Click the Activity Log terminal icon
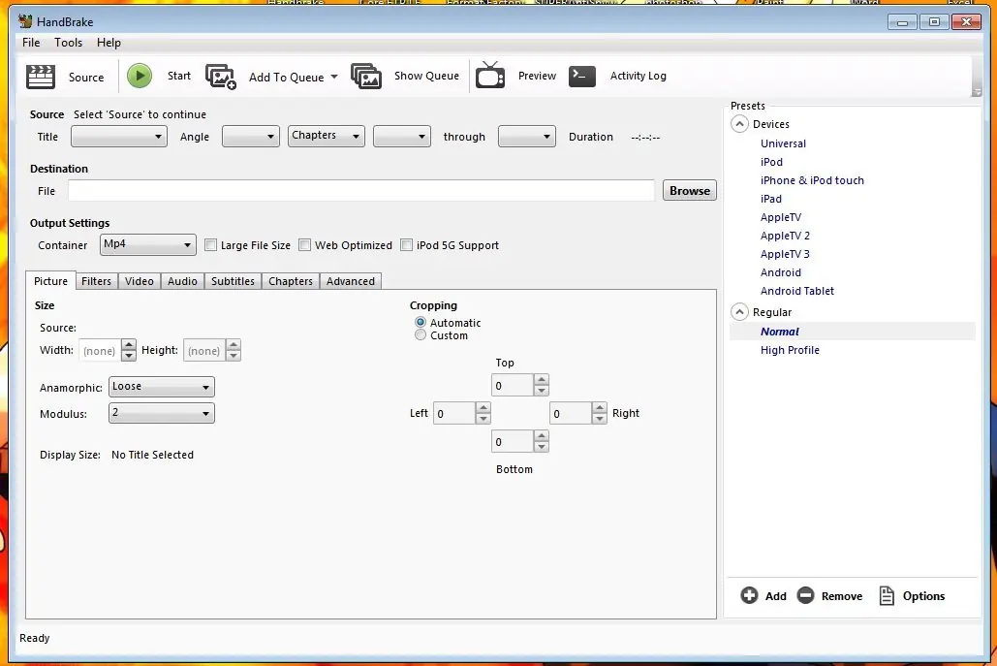 coord(581,76)
